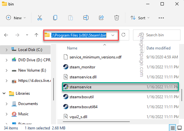
Task: Click the Refresh icon beside address bar
Action: 123,35
